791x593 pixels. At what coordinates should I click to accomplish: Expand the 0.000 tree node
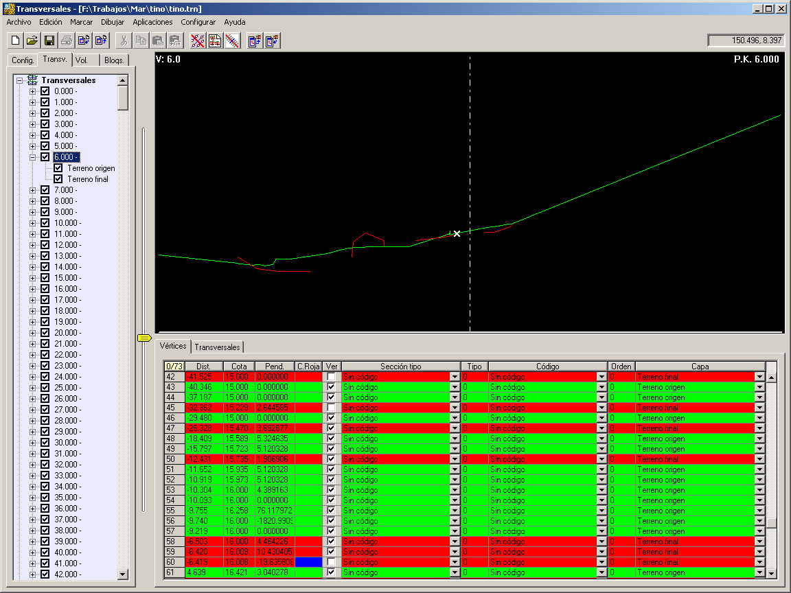[33, 91]
